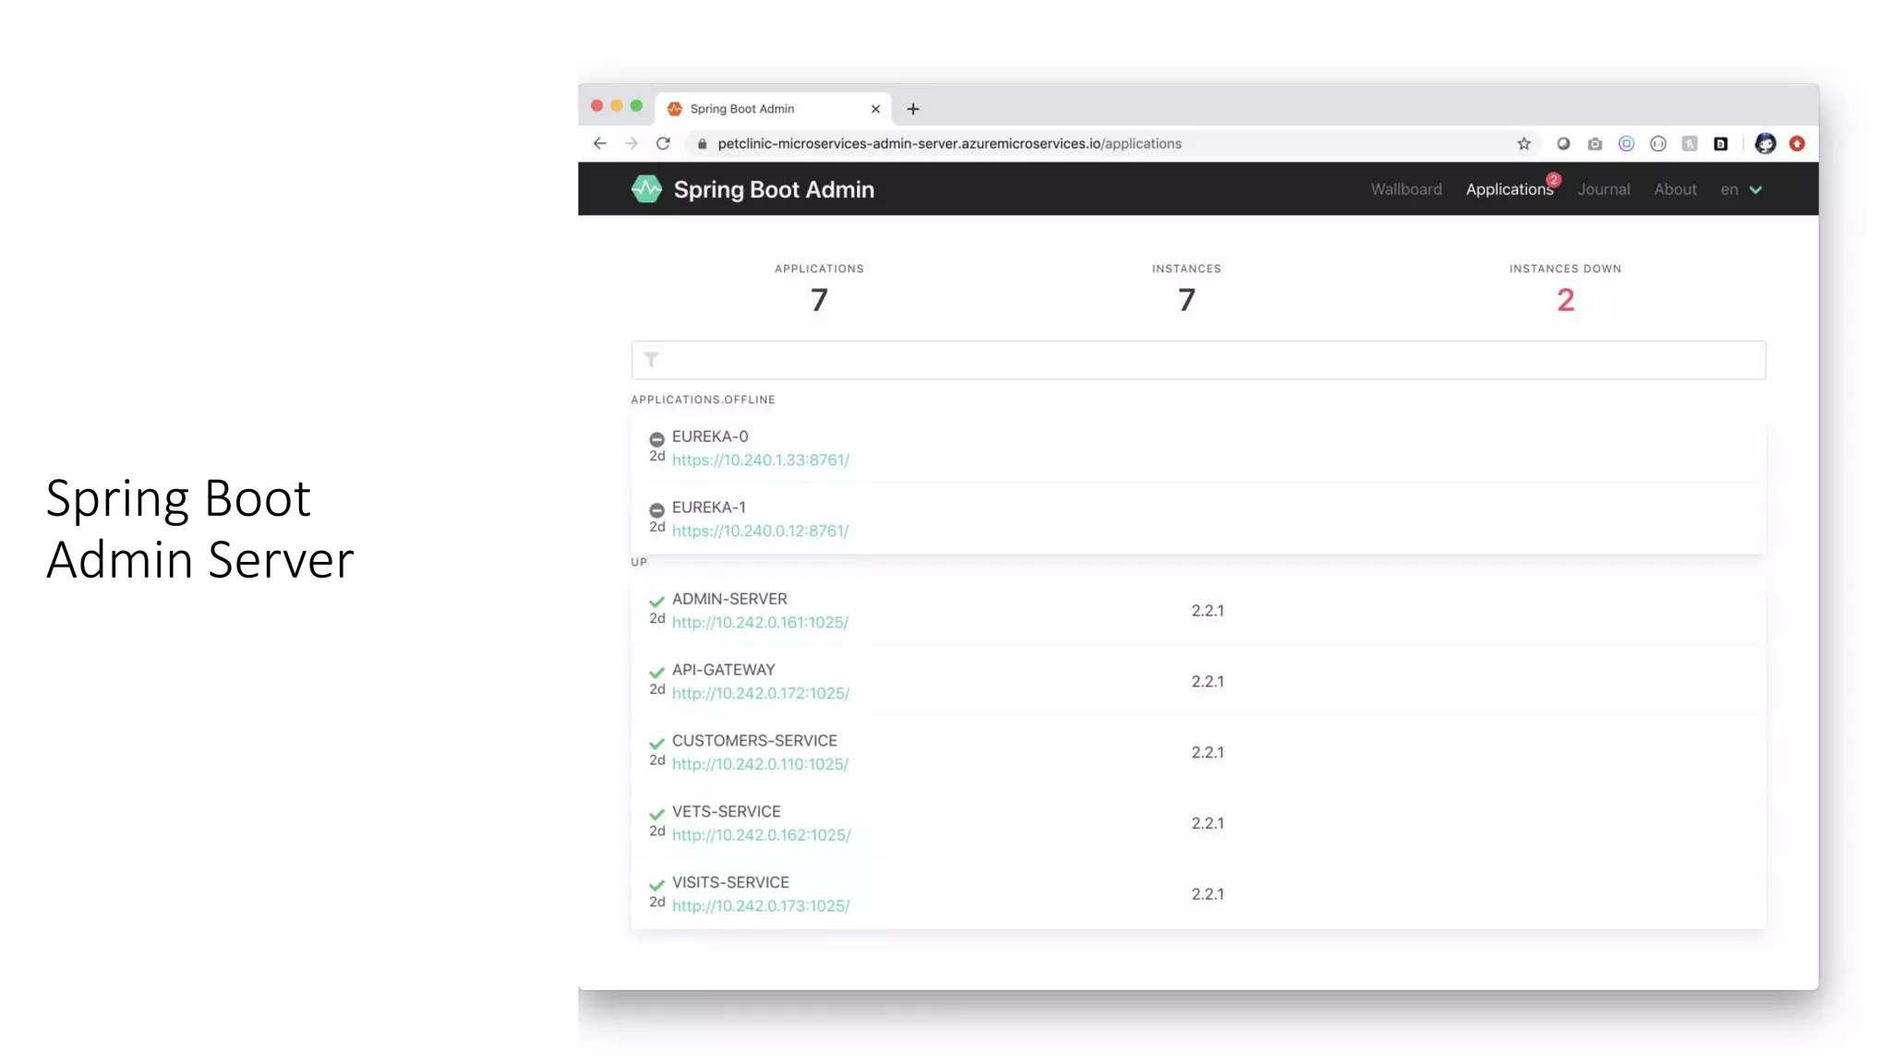Screen dimensions: 1891x1063
Task: Open link https://10.240.0.12:8761/
Action: (x=760, y=531)
